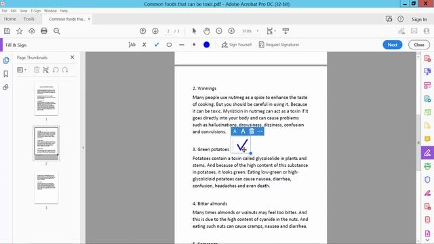Choose the selection arrow tool
434x244 pixels.
click(x=194, y=31)
